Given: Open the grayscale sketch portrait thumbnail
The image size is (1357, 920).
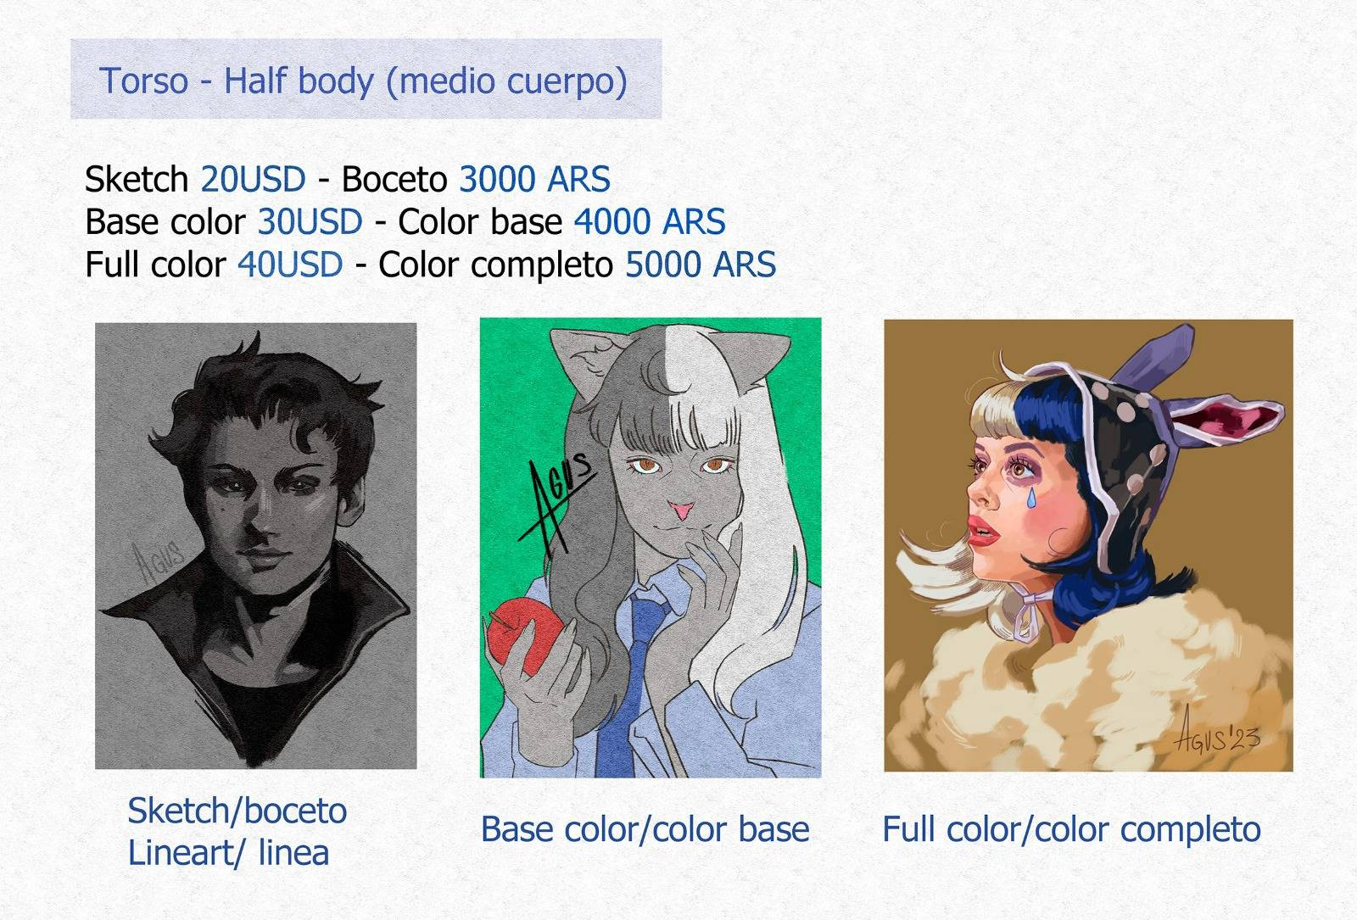Looking at the screenshot, I should 256,546.
